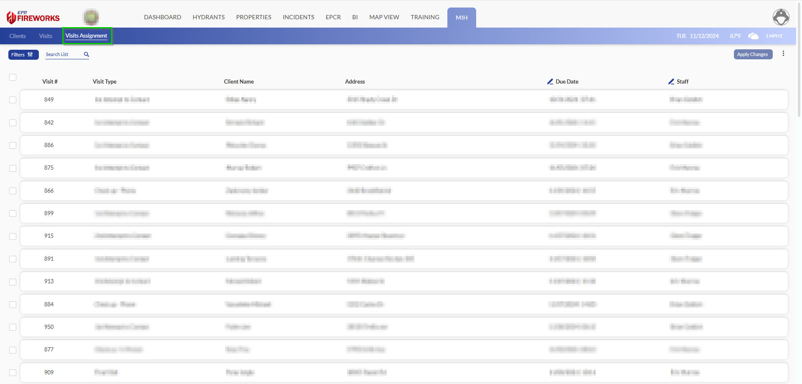
Task: Click the Due Date edit pencil icon
Action: 550,81
